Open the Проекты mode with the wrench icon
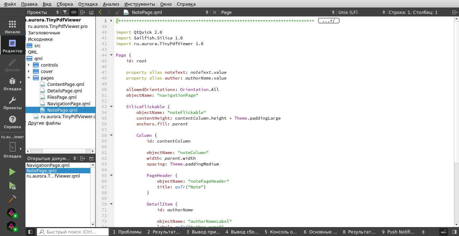The image size is (459, 236). click(13, 103)
